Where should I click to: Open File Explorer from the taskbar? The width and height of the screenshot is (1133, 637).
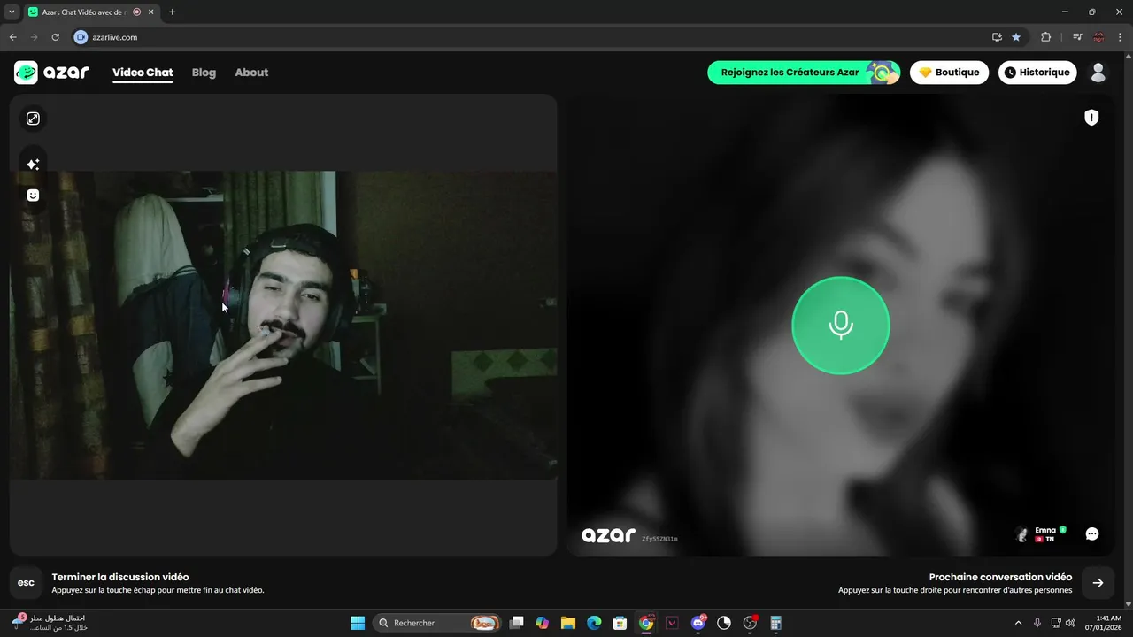568,623
